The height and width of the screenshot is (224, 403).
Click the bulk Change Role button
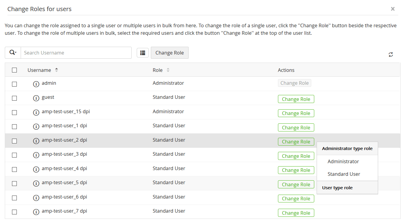click(x=169, y=53)
